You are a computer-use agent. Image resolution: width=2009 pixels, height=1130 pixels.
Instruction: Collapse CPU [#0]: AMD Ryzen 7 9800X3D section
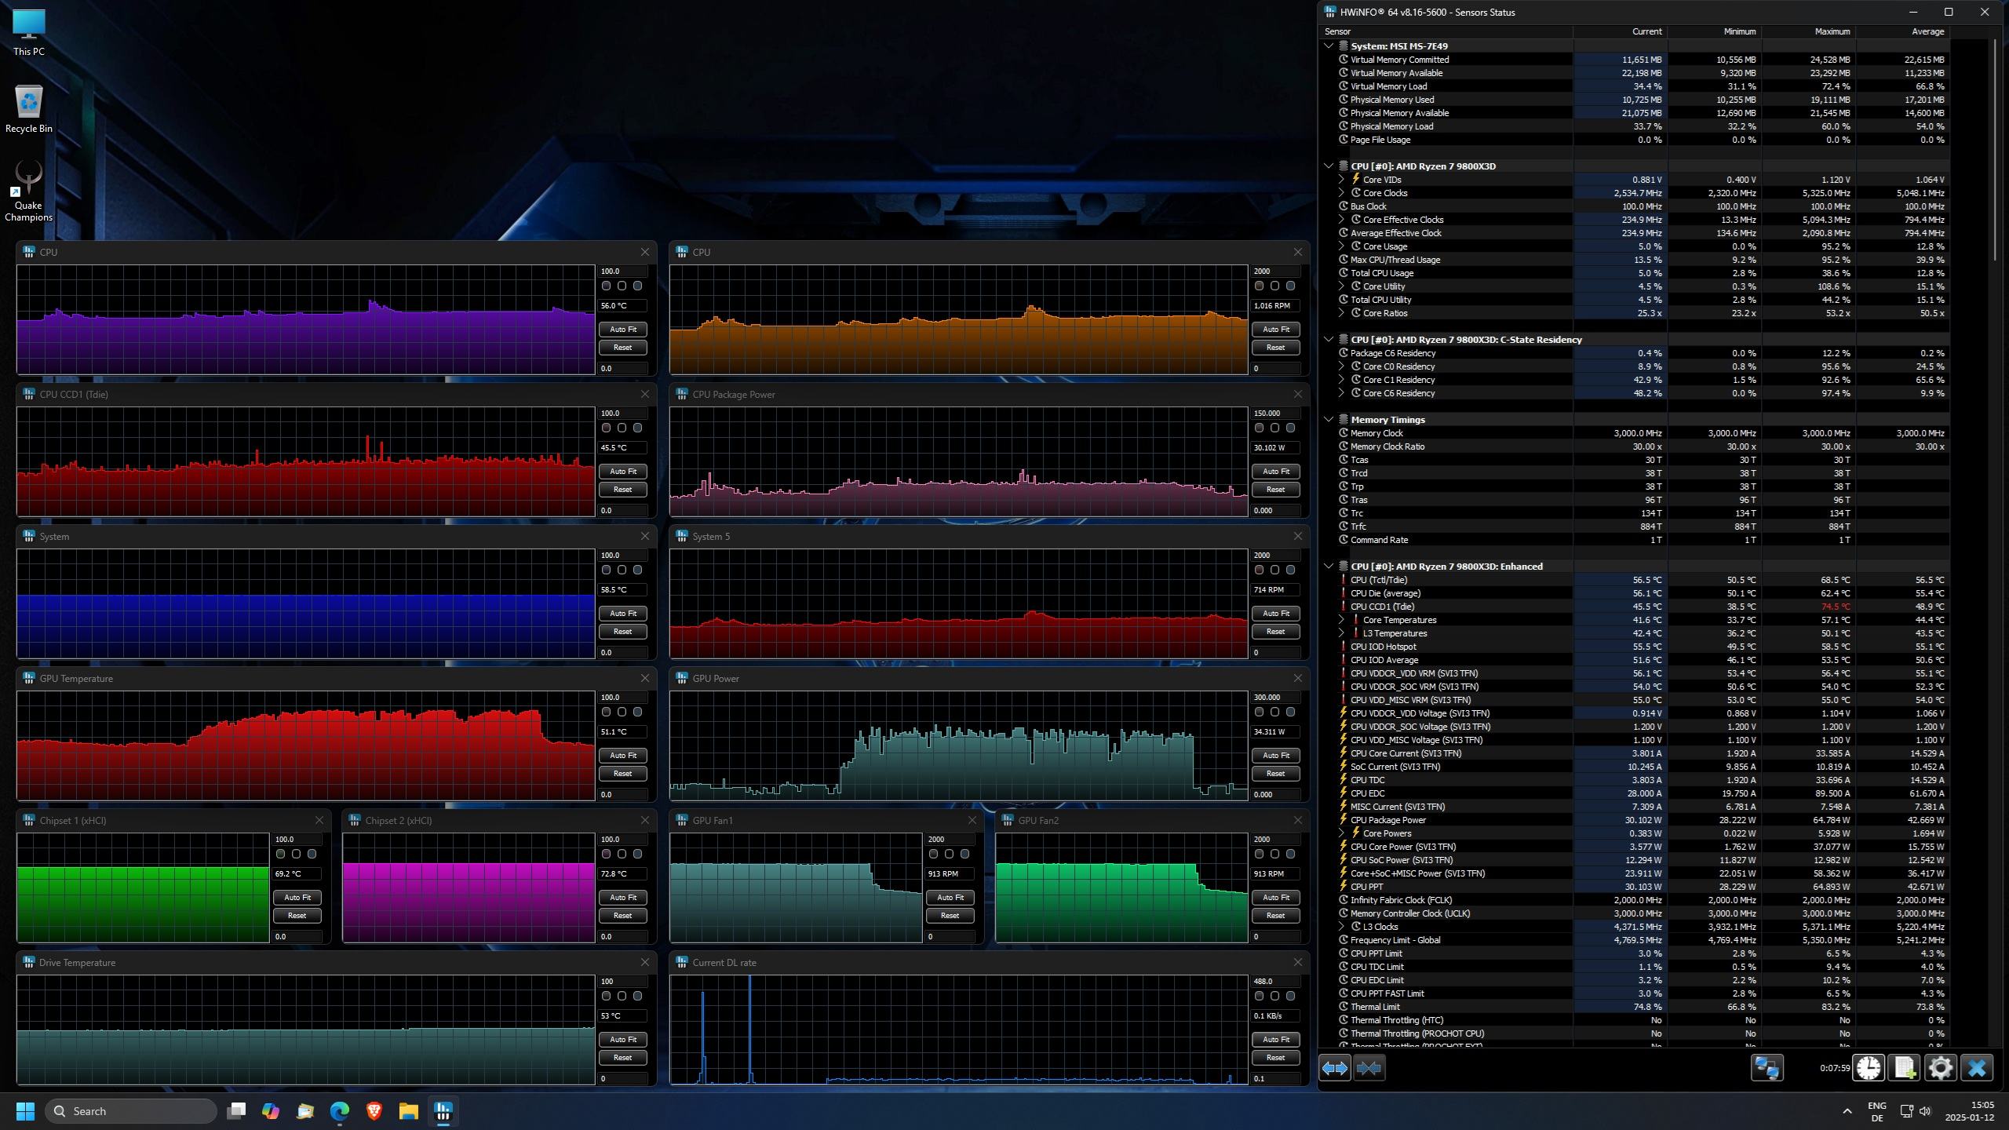coord(1329,166)
